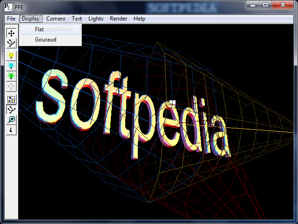Image resolution: width=298 pixels, height=224 pixels.
Task: Toggle the green light bulb
Action: point(11,76)
